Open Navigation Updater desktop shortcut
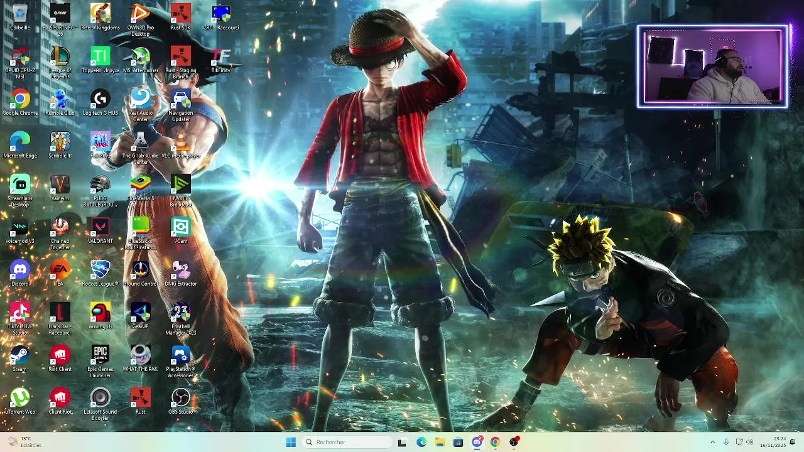The width and height of the screenshot is (804, 452). (x=181, y=105)
